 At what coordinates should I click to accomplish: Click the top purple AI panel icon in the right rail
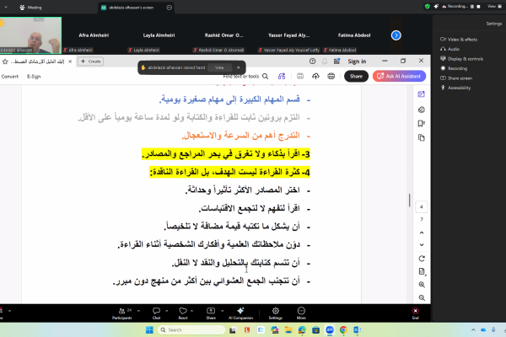pos(422,94)
